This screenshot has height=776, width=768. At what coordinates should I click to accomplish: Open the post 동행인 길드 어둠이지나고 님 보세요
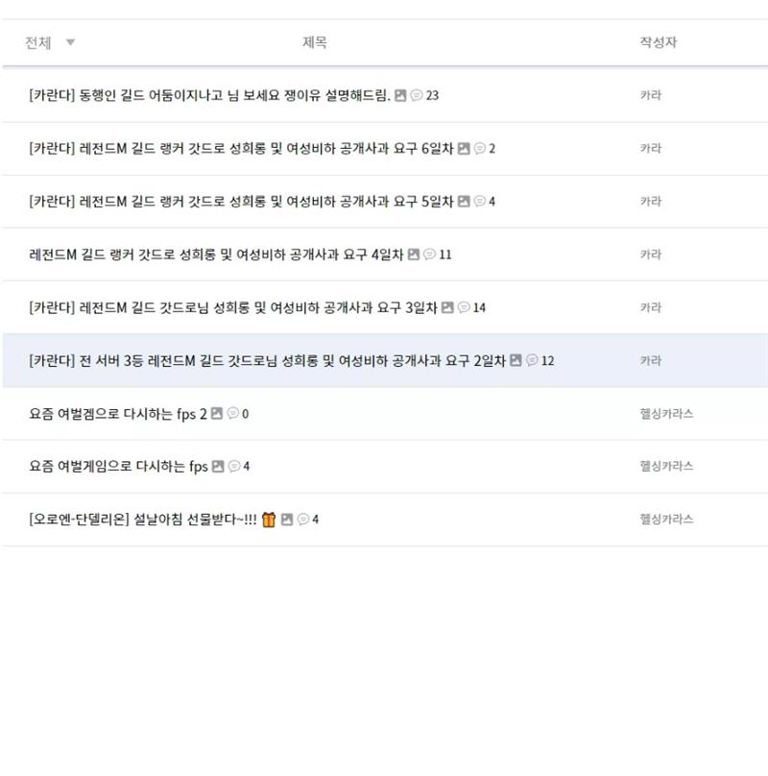210,95
